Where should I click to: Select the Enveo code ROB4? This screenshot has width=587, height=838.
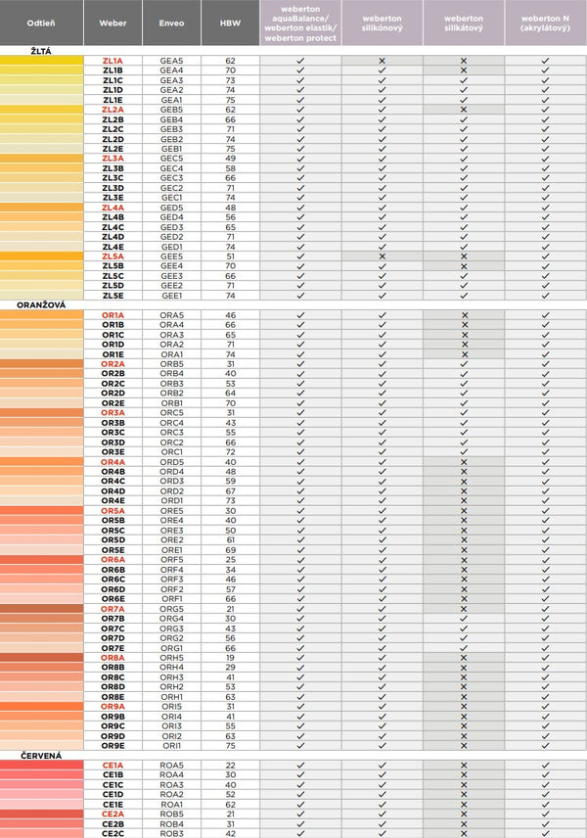tap(171, 824)
